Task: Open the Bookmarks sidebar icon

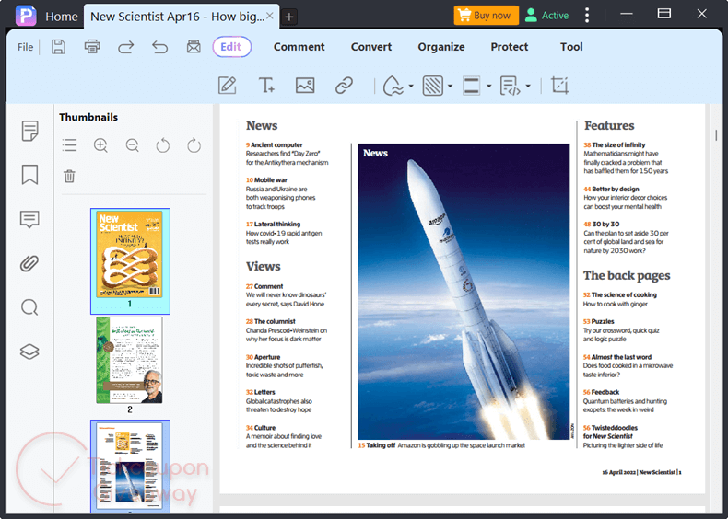Action: [29, 175]
